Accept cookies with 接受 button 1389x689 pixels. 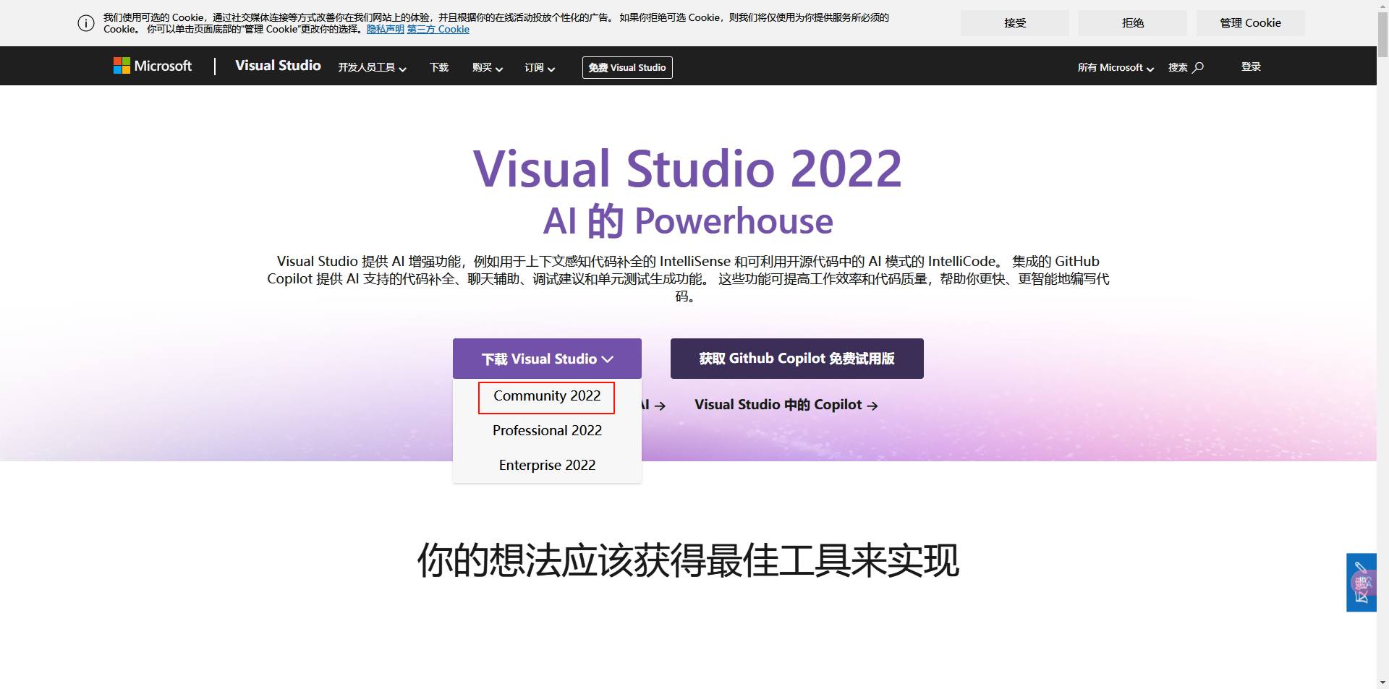1015,23
